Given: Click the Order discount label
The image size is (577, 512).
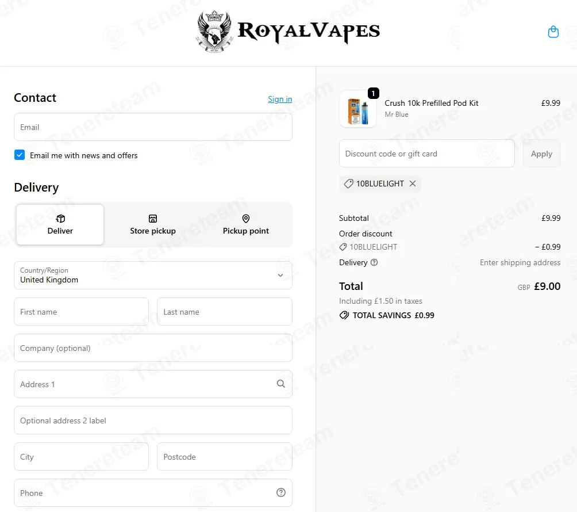Looking at the screenshot, I should (366, 234).
